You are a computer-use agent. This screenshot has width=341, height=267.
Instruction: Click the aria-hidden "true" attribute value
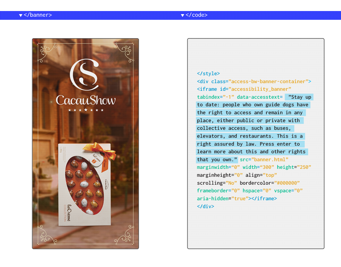(240, 199)
